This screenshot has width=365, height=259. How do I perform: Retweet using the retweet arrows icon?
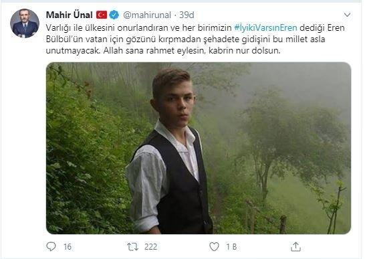[x=132, y=247]
